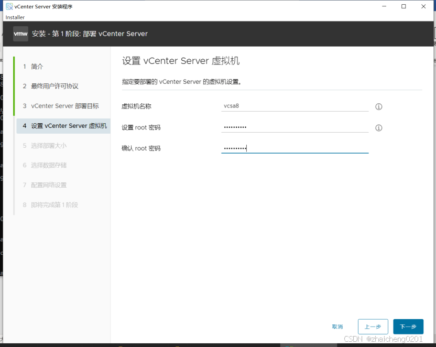Viewport: 436px width, 347px height.
Task: Click the info icon beside root 密码 field
Action: 378,127
